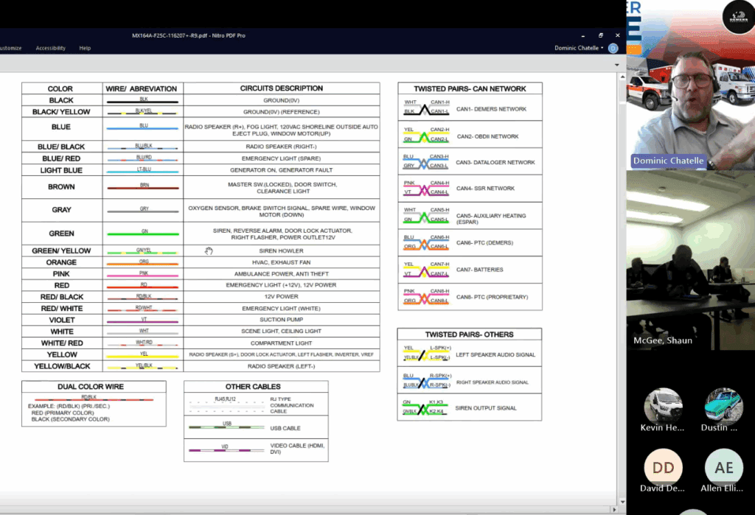Screen dimensions: 755x515
Task: Click the document title MX164A-F25C-116207 in titlebar
Action: tap(188, 35)
